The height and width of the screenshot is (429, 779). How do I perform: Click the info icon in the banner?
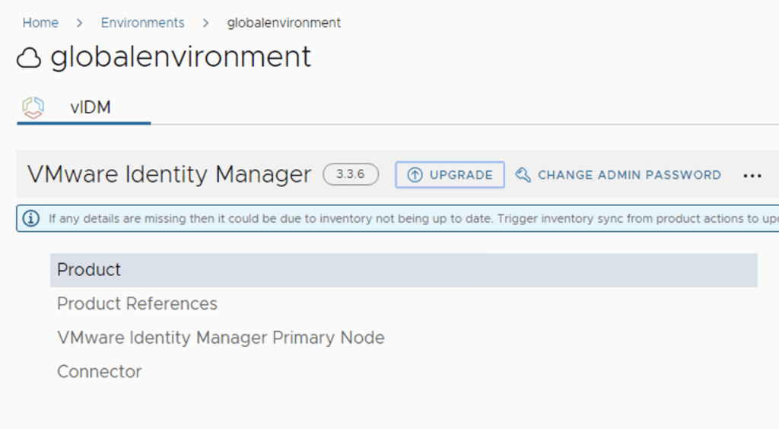tap(30, 218)
